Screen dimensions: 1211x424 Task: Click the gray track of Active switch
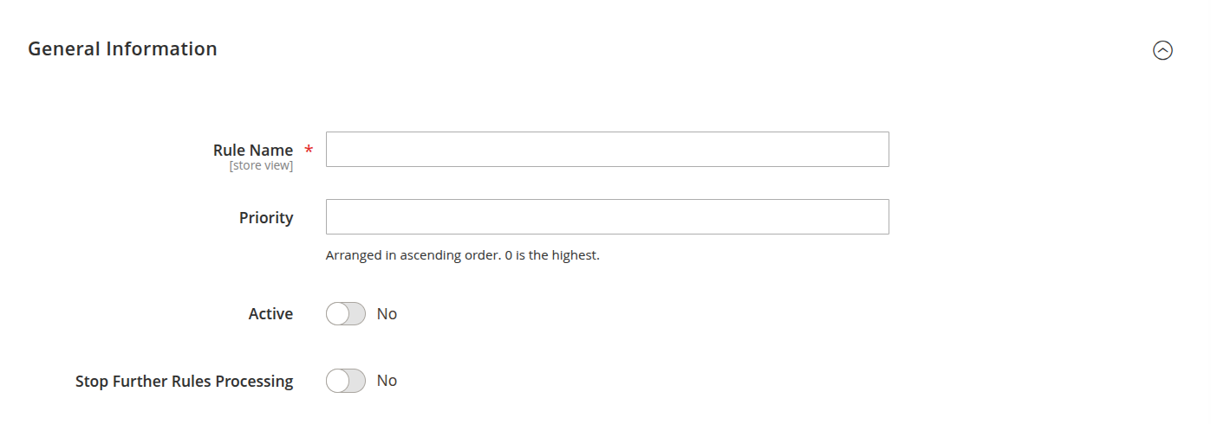click(356, 314)
